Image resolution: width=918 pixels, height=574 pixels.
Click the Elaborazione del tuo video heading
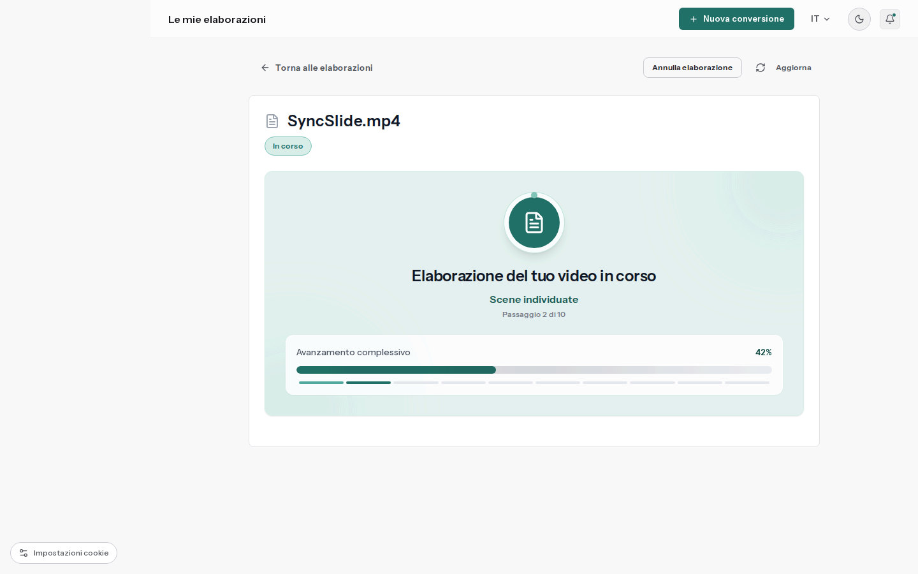pos(534,276)
